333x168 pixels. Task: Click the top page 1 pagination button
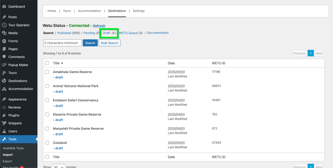tap(311, 53)
